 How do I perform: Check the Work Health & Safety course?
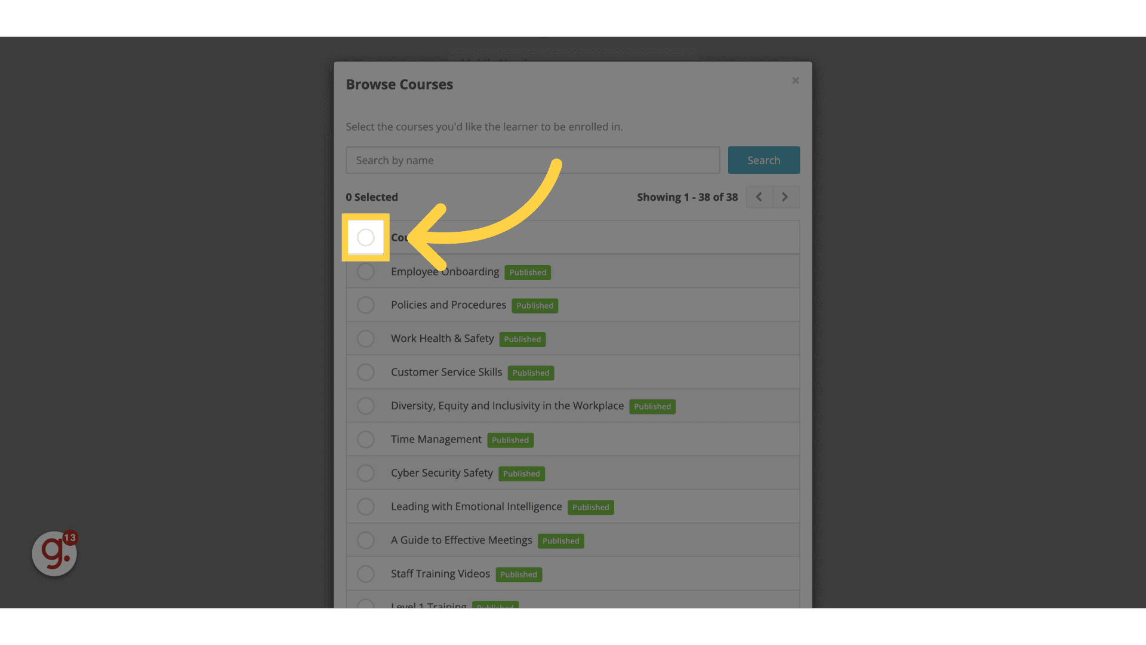point(366,339)
